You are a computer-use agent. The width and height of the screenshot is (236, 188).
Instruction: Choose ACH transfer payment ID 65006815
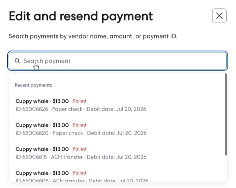click(118, 153)
